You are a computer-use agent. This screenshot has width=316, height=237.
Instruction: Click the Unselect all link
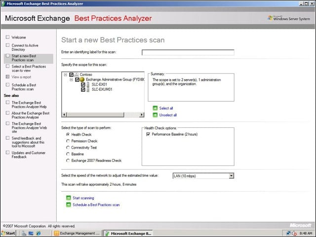tap(168, 115)
